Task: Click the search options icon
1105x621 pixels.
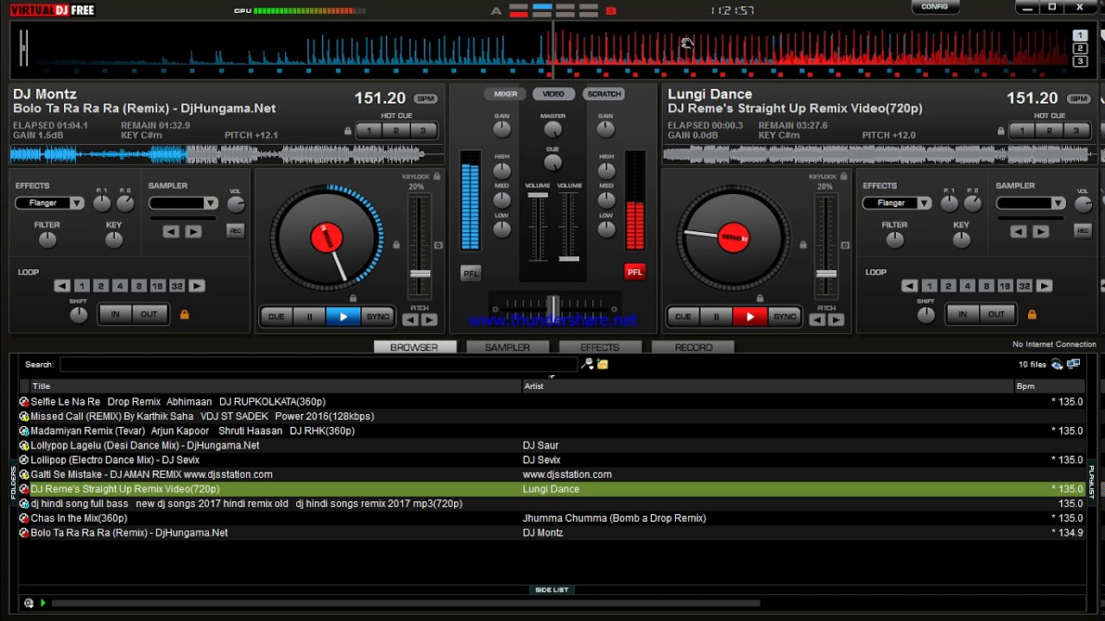Action: coord(587,365)
